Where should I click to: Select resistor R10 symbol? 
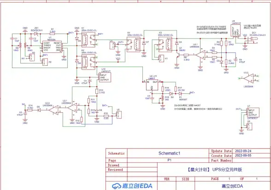click(x=97, y=91)
